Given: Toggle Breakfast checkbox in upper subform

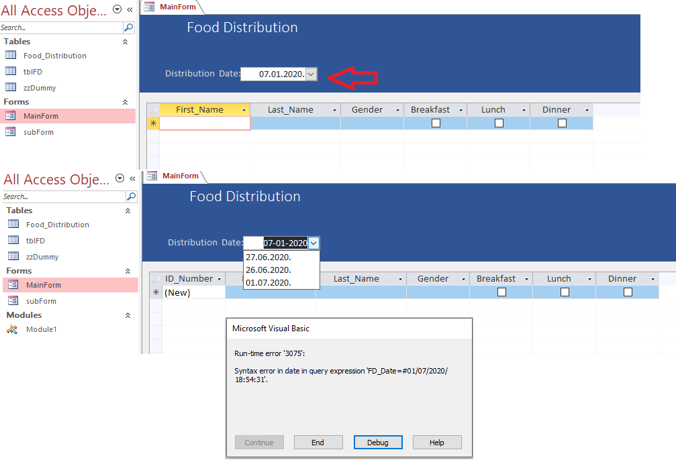Looking at the screenshot, I should tap(436, 123).
